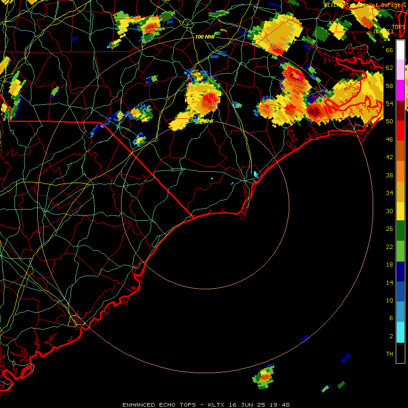Select the bright yellow legend band
The image size is (408, 408).
tap(400, 211)
